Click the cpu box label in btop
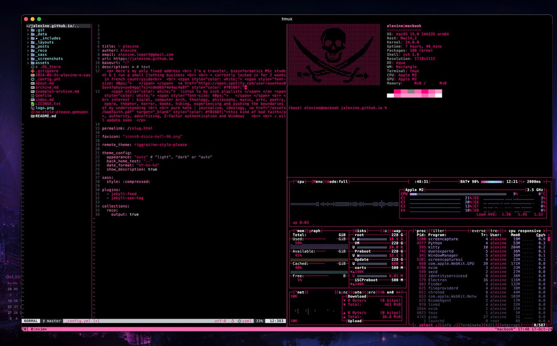 [x=300, y=181]
